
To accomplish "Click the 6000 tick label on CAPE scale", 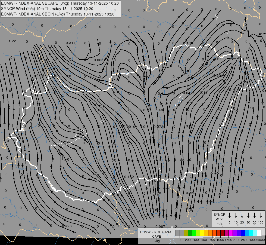I will click(261, 240).
